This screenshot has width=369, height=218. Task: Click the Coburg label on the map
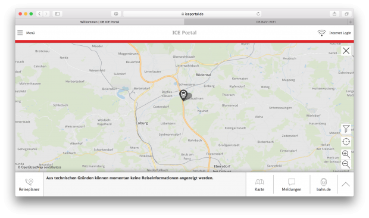coord(142,123)
